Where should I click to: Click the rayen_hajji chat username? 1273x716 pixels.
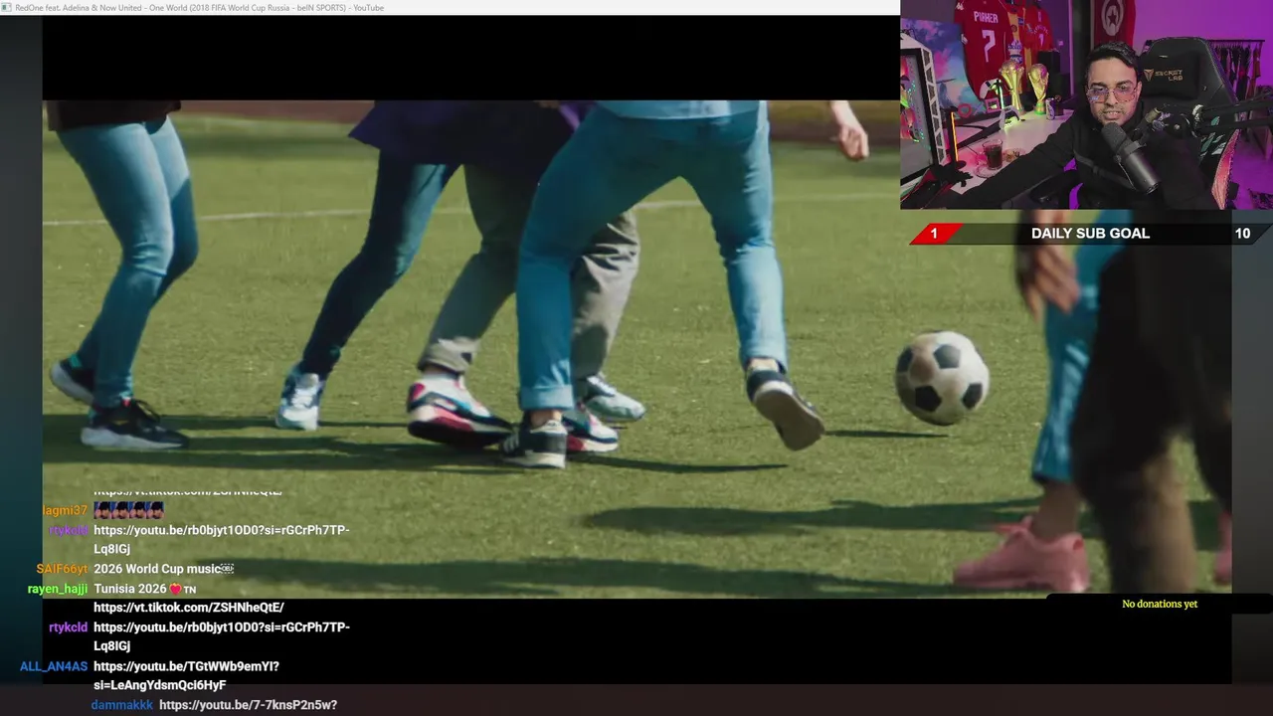pyautogui.click(x=58, y=589)
